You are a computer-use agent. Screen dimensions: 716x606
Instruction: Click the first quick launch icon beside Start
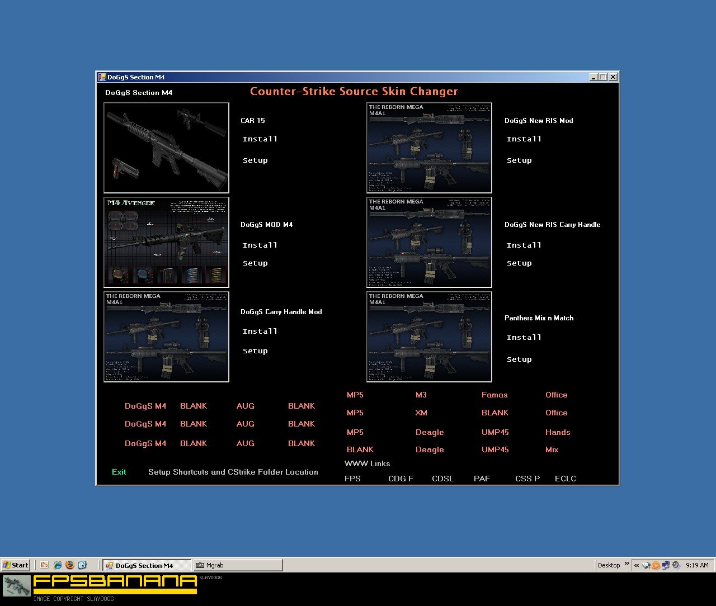click(x=44, y=565)
